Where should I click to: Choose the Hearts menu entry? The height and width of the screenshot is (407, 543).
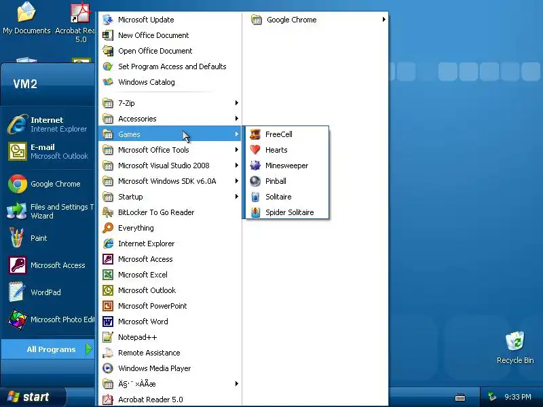pyautogui.click(x=287, y=150)
